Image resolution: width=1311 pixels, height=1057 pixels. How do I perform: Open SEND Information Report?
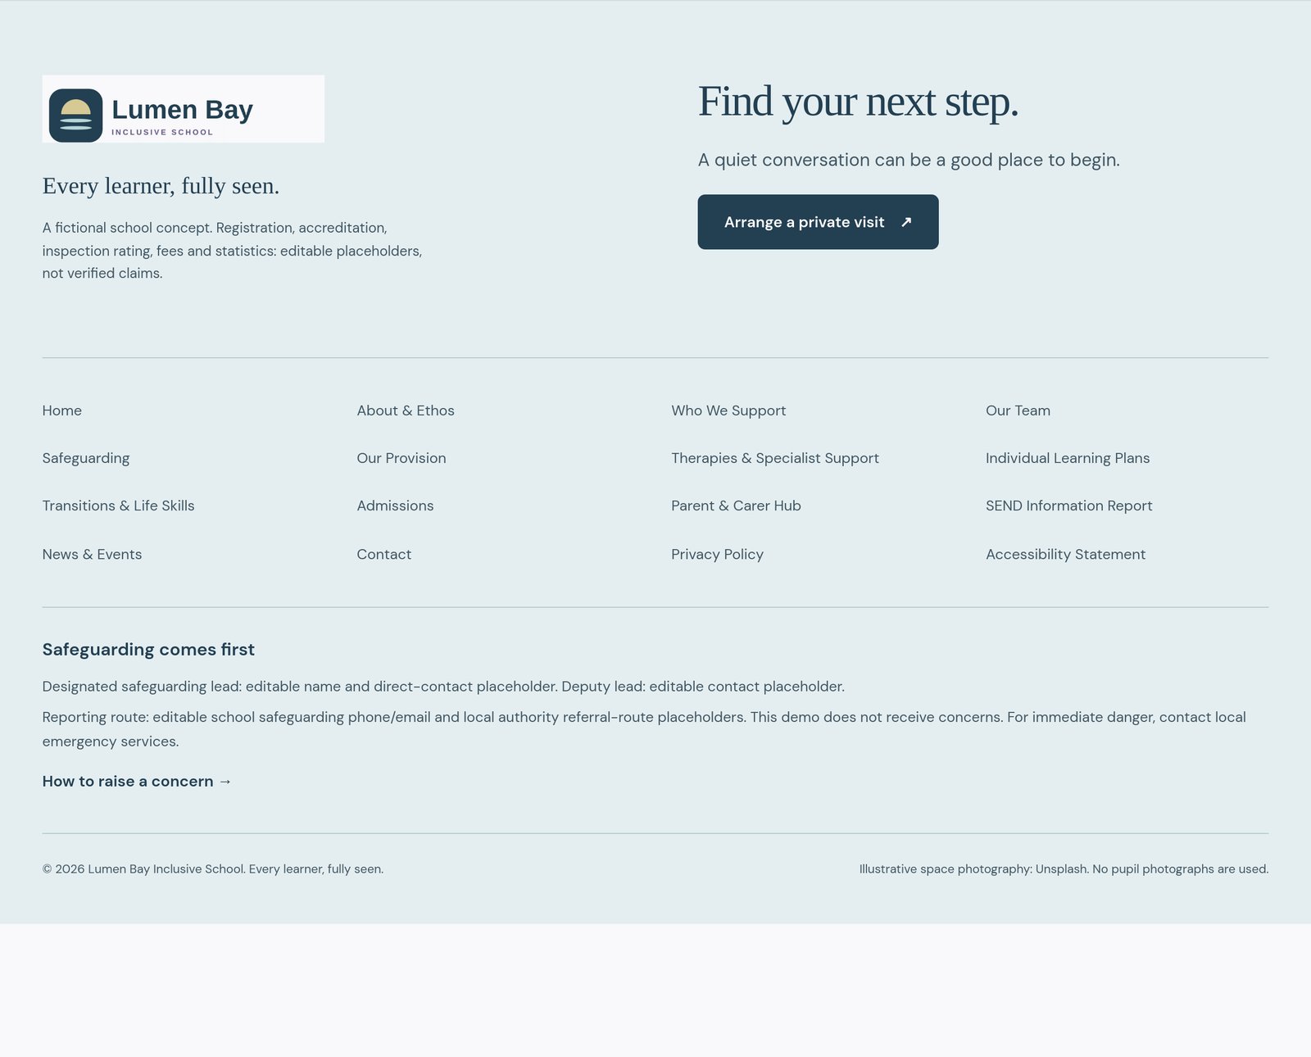pos(1068,506)
